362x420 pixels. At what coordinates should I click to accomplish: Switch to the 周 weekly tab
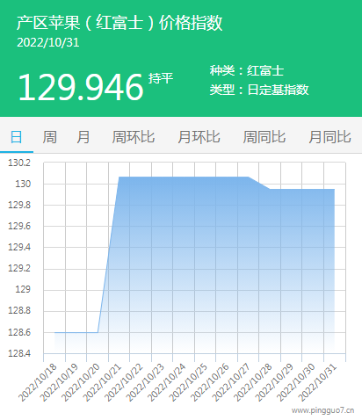point(50,137)
